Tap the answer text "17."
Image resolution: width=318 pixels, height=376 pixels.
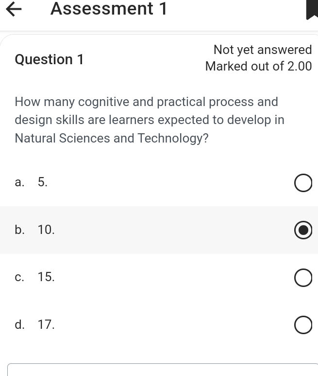pos(46,324)
